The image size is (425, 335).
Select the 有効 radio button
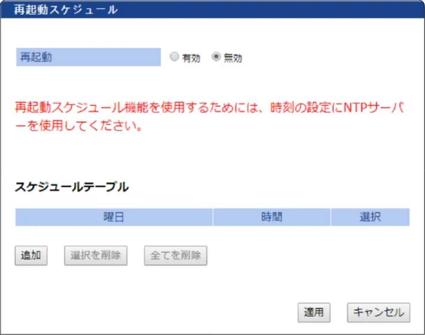pos(174,57)
